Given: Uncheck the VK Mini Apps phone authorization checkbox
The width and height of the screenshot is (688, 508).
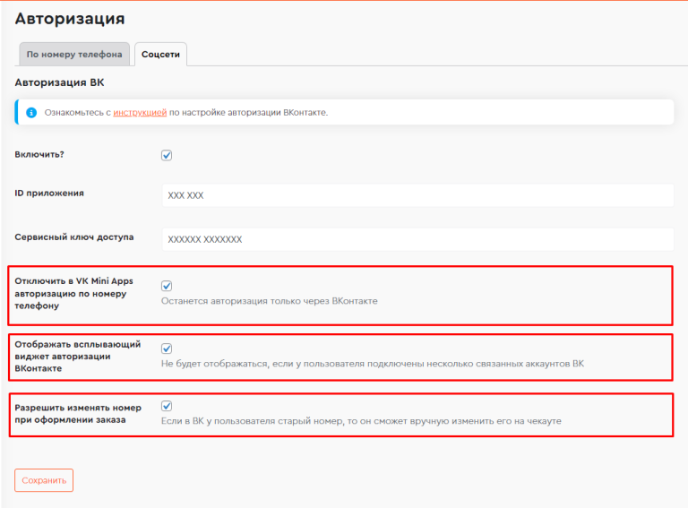Looking at the screenshot, I should click(x=167, y=286).
